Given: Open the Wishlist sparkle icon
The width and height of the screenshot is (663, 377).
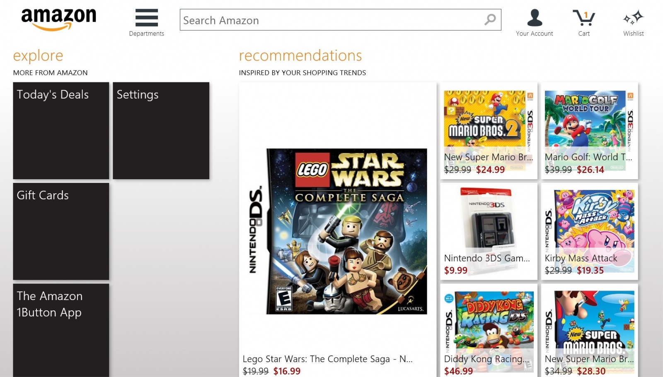Looking at the screenshot, I should (x=633, y=19).
